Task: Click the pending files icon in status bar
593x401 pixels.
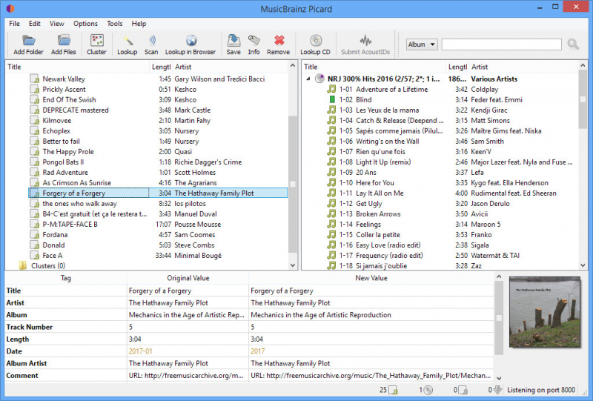Action: (x=463, y=390)
